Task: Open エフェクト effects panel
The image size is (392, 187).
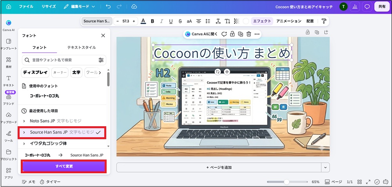Action: [262, 21]
